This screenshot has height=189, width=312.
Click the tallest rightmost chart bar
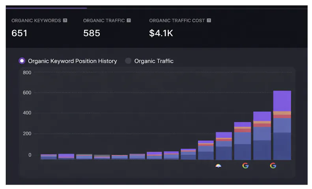click(282, 125)
